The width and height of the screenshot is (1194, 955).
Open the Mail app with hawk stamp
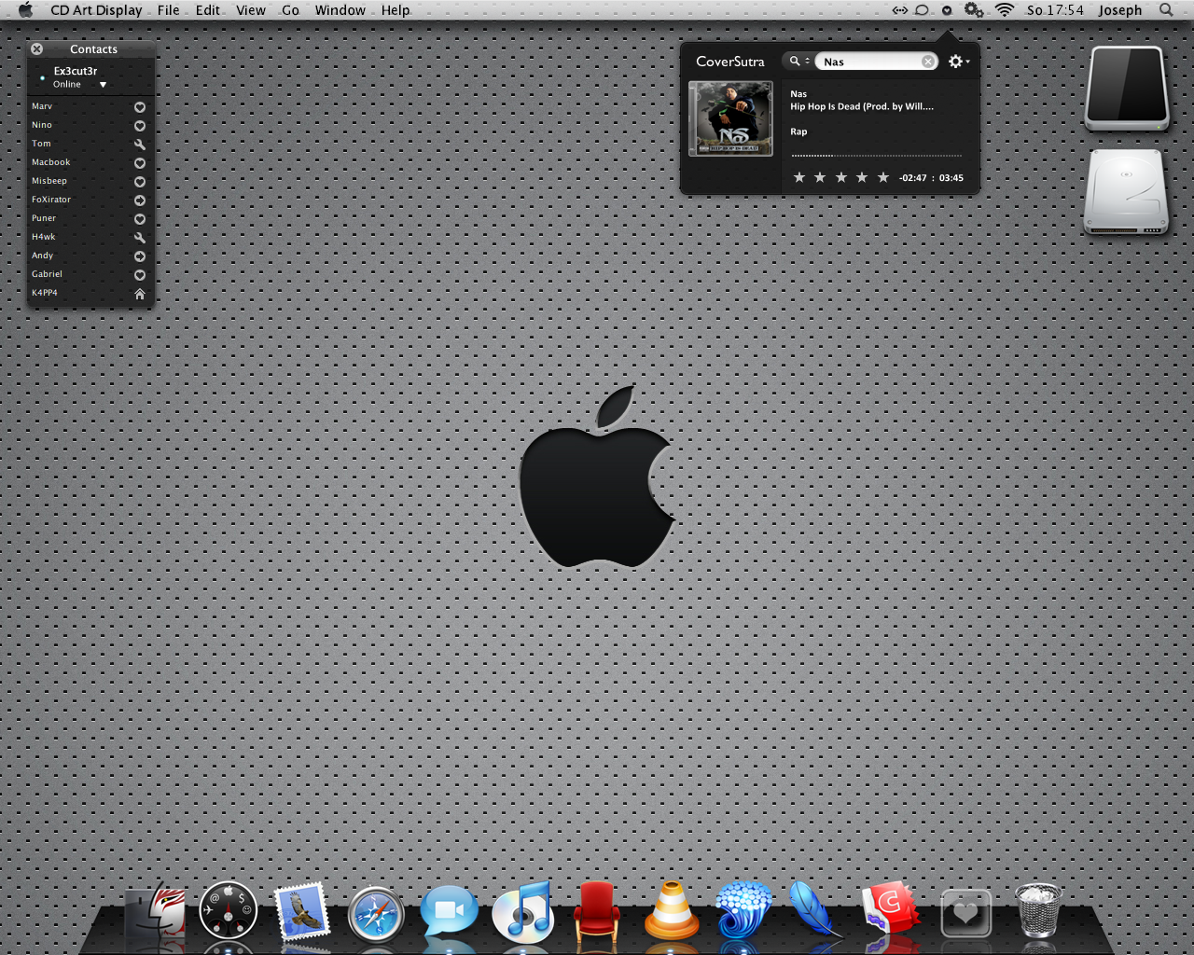coord(302,911)
